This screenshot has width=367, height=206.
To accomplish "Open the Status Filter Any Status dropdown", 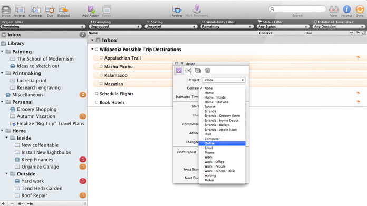I will click(283, 27).
